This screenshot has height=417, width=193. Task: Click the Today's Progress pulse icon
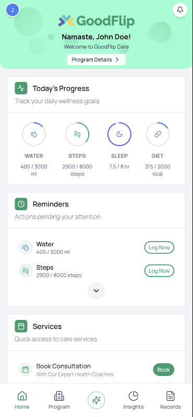pyautogui.click(x=21, y=88)
